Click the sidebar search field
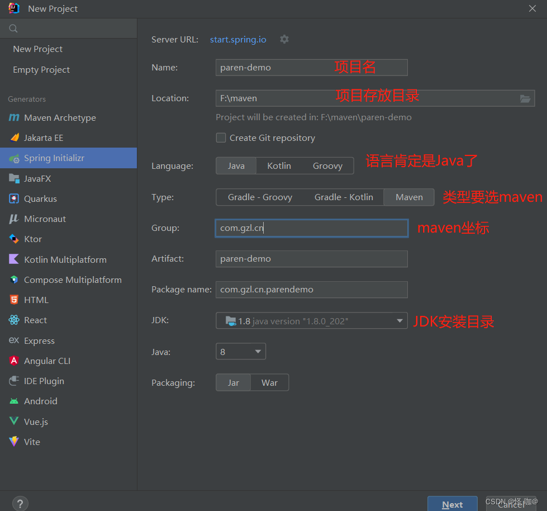 [68, 29]
